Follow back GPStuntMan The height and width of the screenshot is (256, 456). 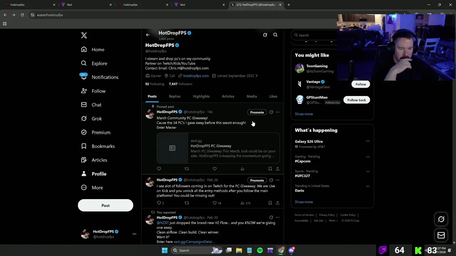[357, 100]
